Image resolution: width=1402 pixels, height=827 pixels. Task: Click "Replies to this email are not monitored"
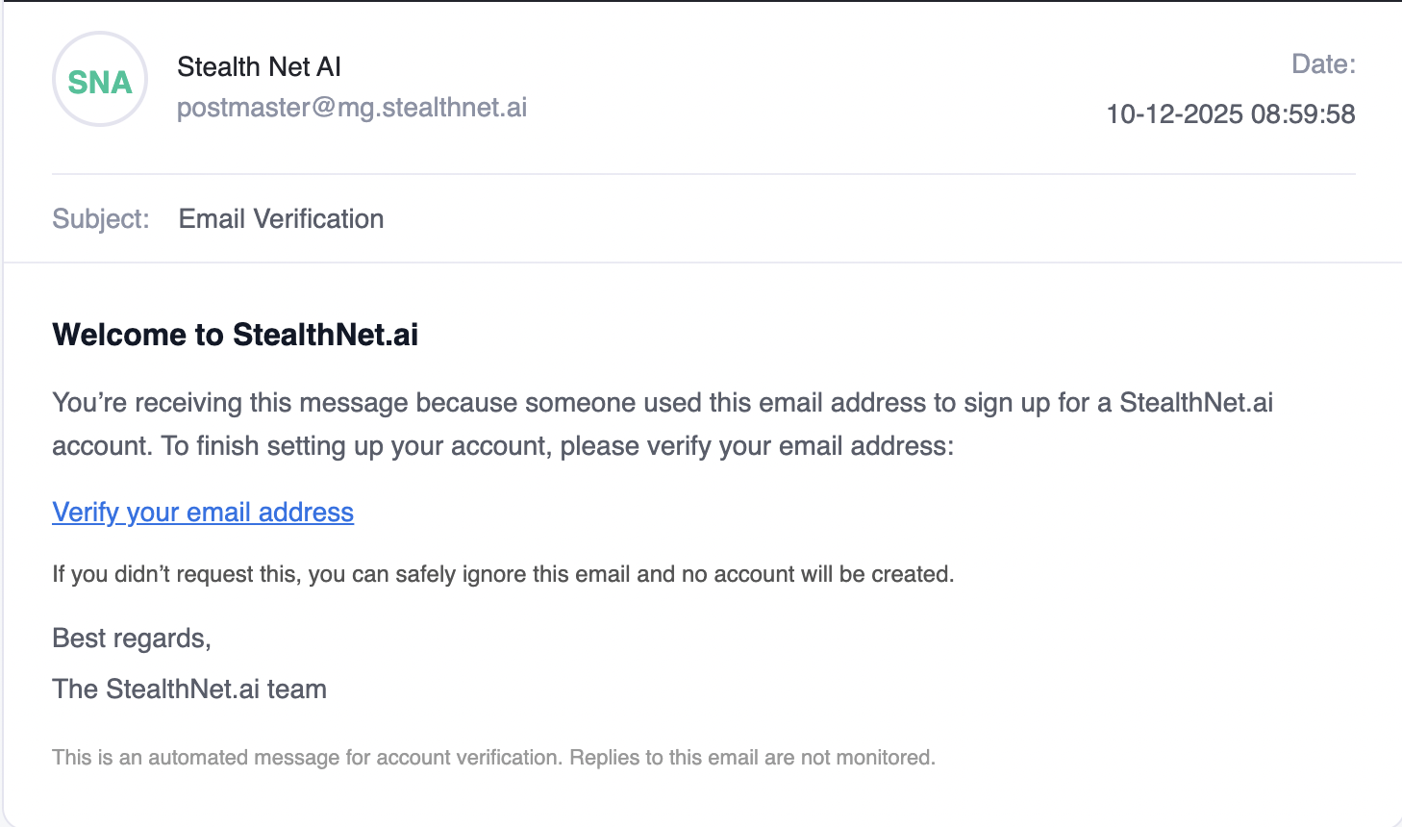[x=752, y=758]
